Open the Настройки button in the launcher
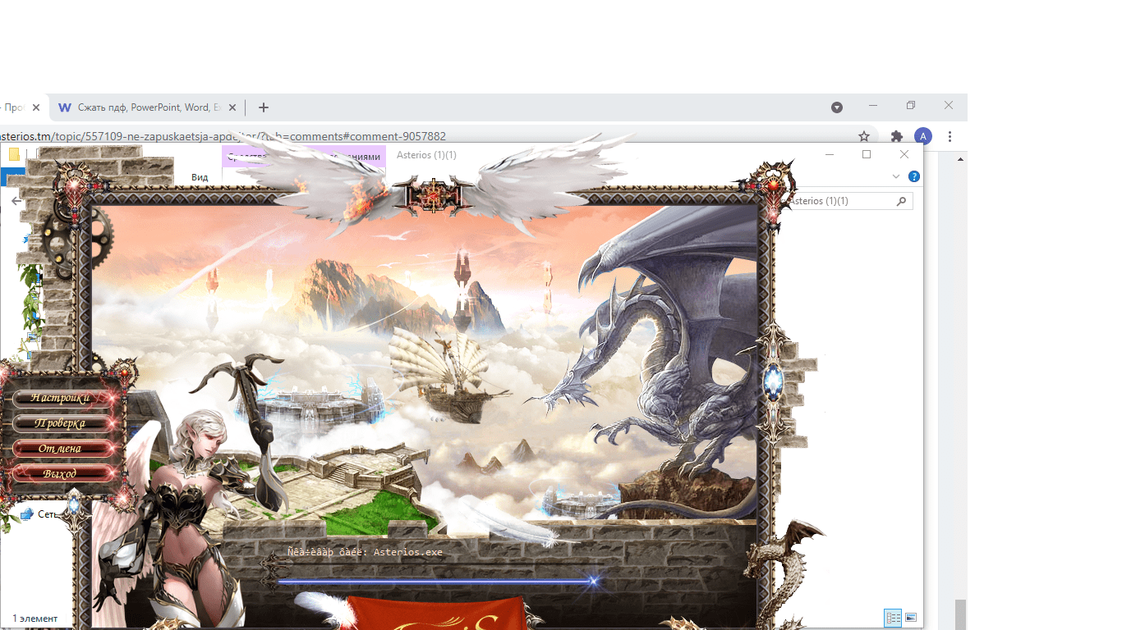This screenshot has height=630, width=1122. point(63,398)
